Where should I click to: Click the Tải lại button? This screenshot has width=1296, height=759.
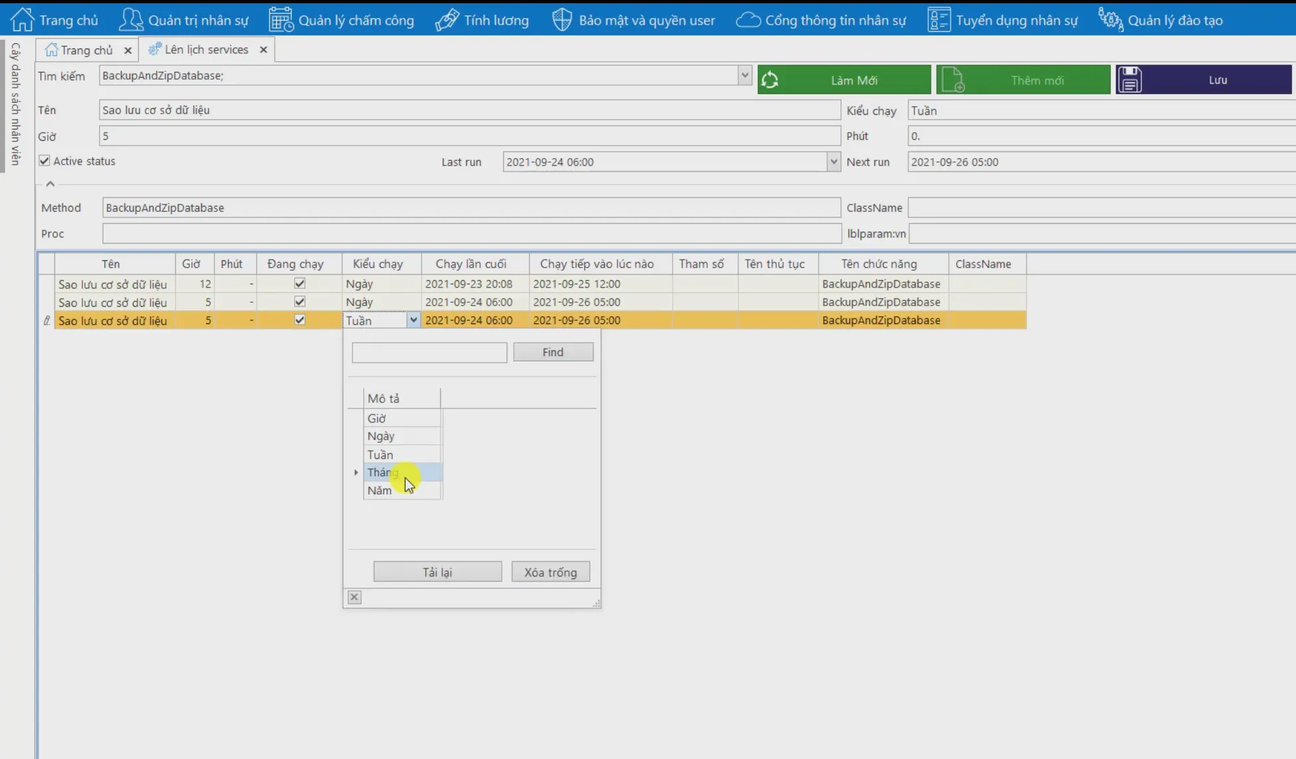[438, 572]
